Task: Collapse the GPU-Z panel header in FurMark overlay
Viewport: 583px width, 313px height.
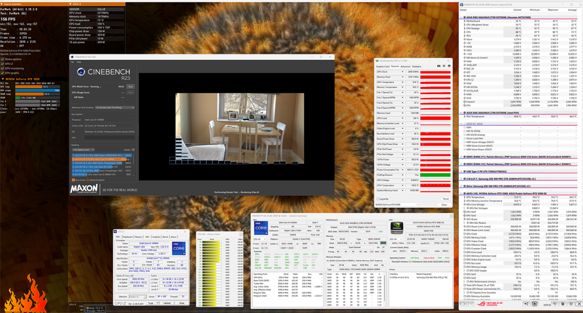Action: point(71,4)
